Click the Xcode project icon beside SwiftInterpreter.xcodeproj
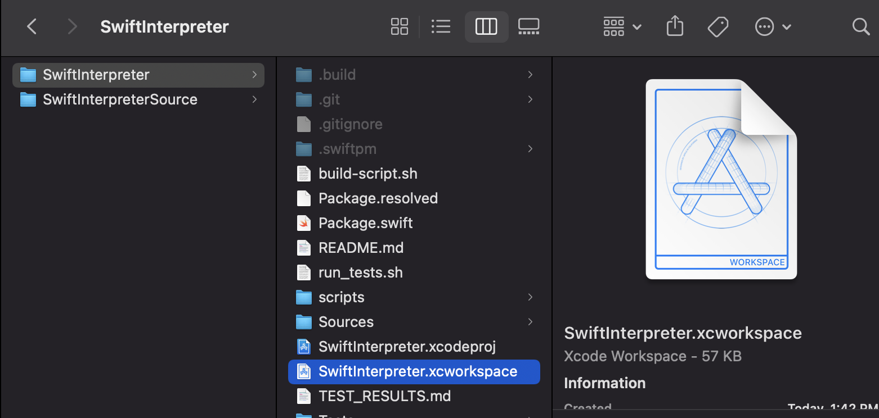879x418 pixels. coord(304,347)
